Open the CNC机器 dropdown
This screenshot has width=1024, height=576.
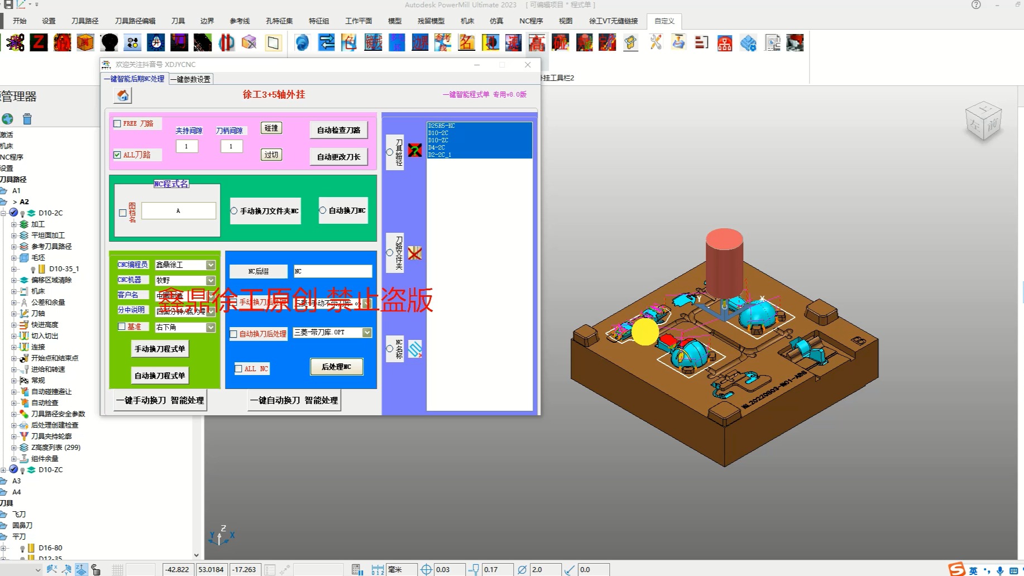[210, 280]
